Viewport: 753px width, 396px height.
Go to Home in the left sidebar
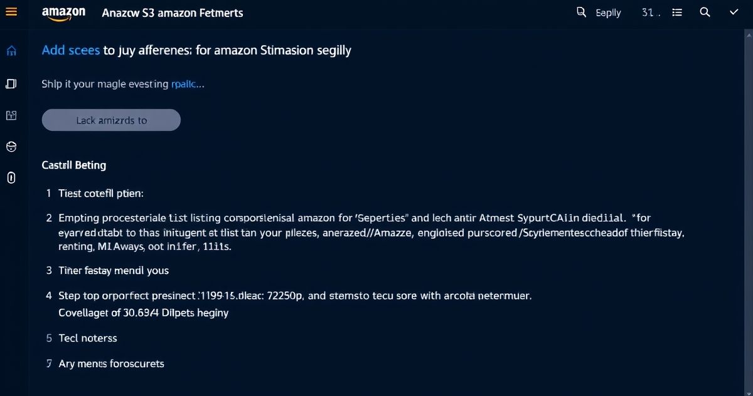coord(11,51)
